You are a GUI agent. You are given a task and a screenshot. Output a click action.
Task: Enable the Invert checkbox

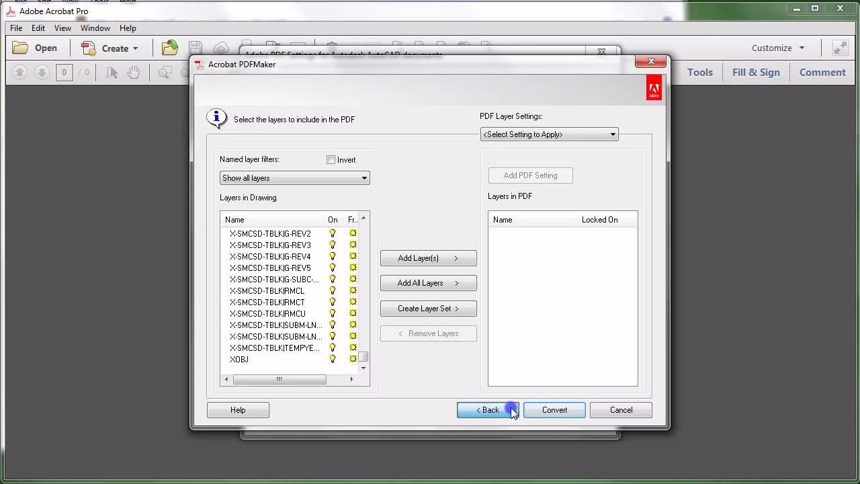point(331,160)
